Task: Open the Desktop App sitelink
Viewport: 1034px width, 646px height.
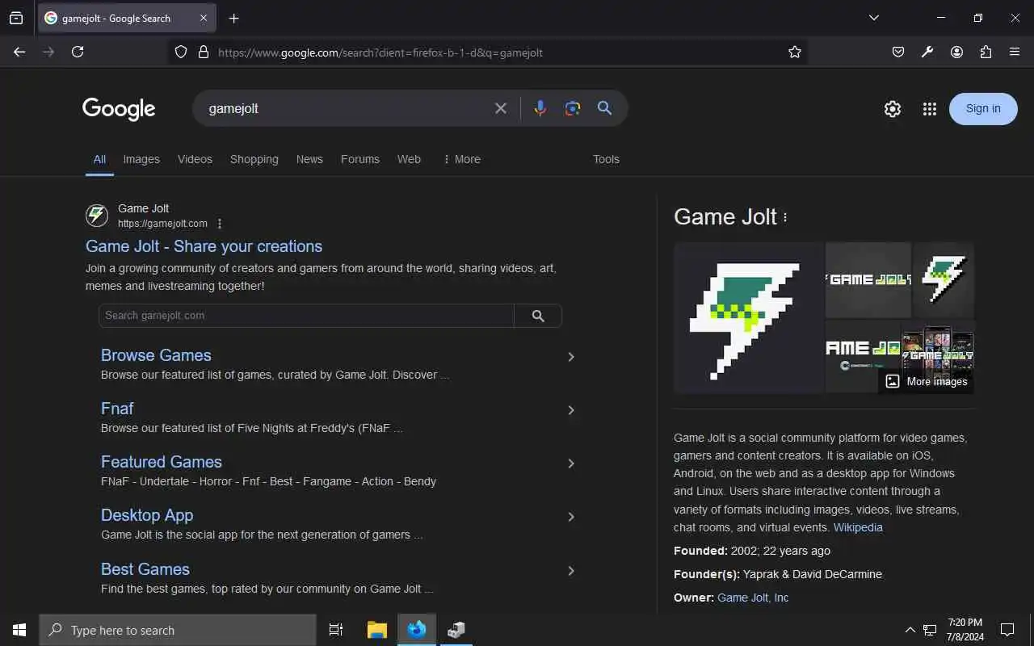Action: (147, 515)
